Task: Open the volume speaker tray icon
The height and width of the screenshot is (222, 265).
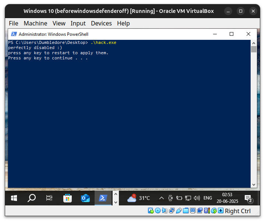Action: click(197, 198)
